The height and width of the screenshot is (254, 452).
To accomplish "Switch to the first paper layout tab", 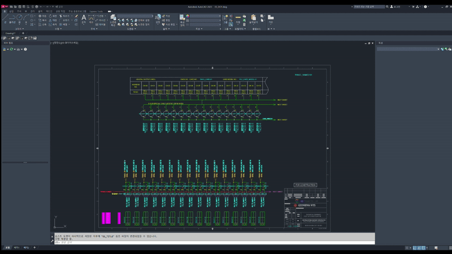I will (16, 248).
